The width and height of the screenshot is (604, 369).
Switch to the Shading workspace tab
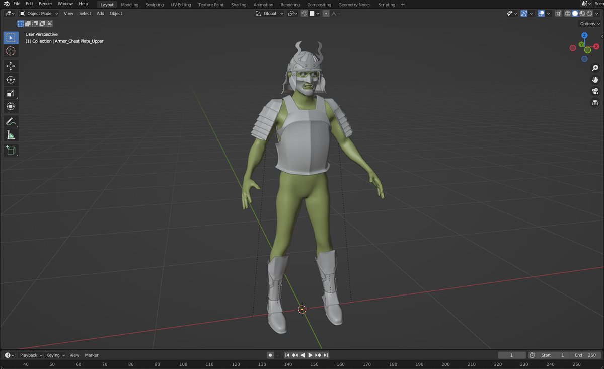click(239, 5)
